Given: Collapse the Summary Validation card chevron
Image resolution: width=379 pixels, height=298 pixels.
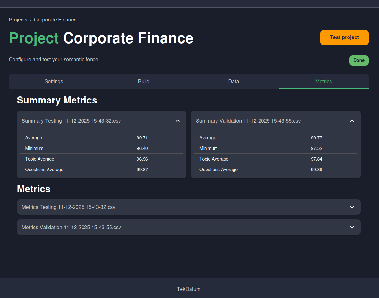Looking at the screenshot, I should click(x=352, y=121).
